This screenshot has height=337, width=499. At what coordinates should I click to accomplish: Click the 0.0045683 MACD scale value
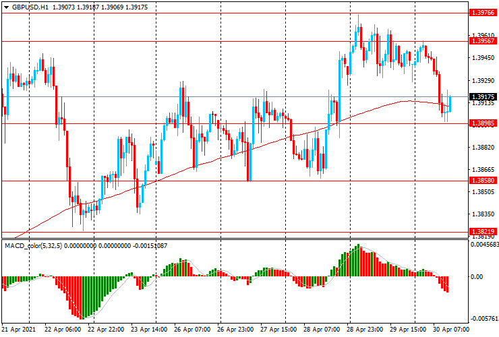[x=484, y=245]
